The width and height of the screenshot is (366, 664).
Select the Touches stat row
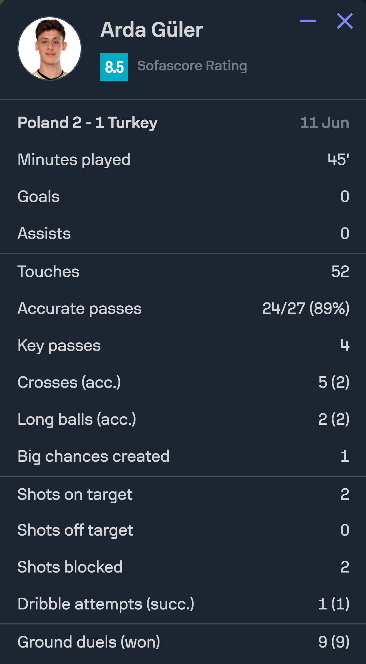click(183, 272)
